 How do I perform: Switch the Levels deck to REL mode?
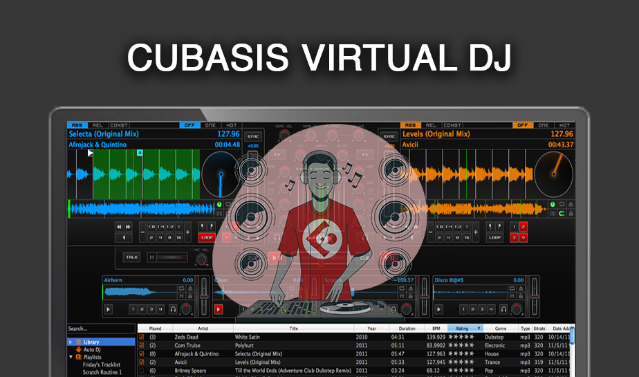tap(431, 125)
